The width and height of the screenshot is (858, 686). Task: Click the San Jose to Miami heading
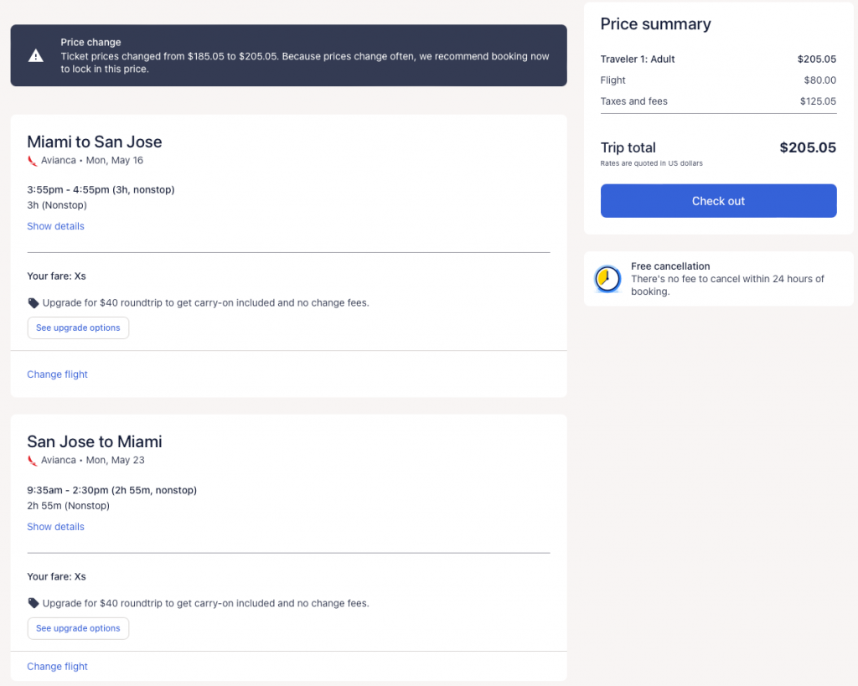click(95, 441)
